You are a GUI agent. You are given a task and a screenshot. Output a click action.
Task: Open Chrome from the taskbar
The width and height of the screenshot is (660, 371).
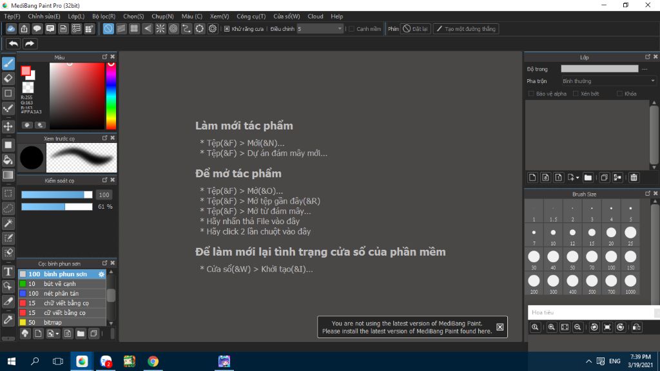point(153,361)
